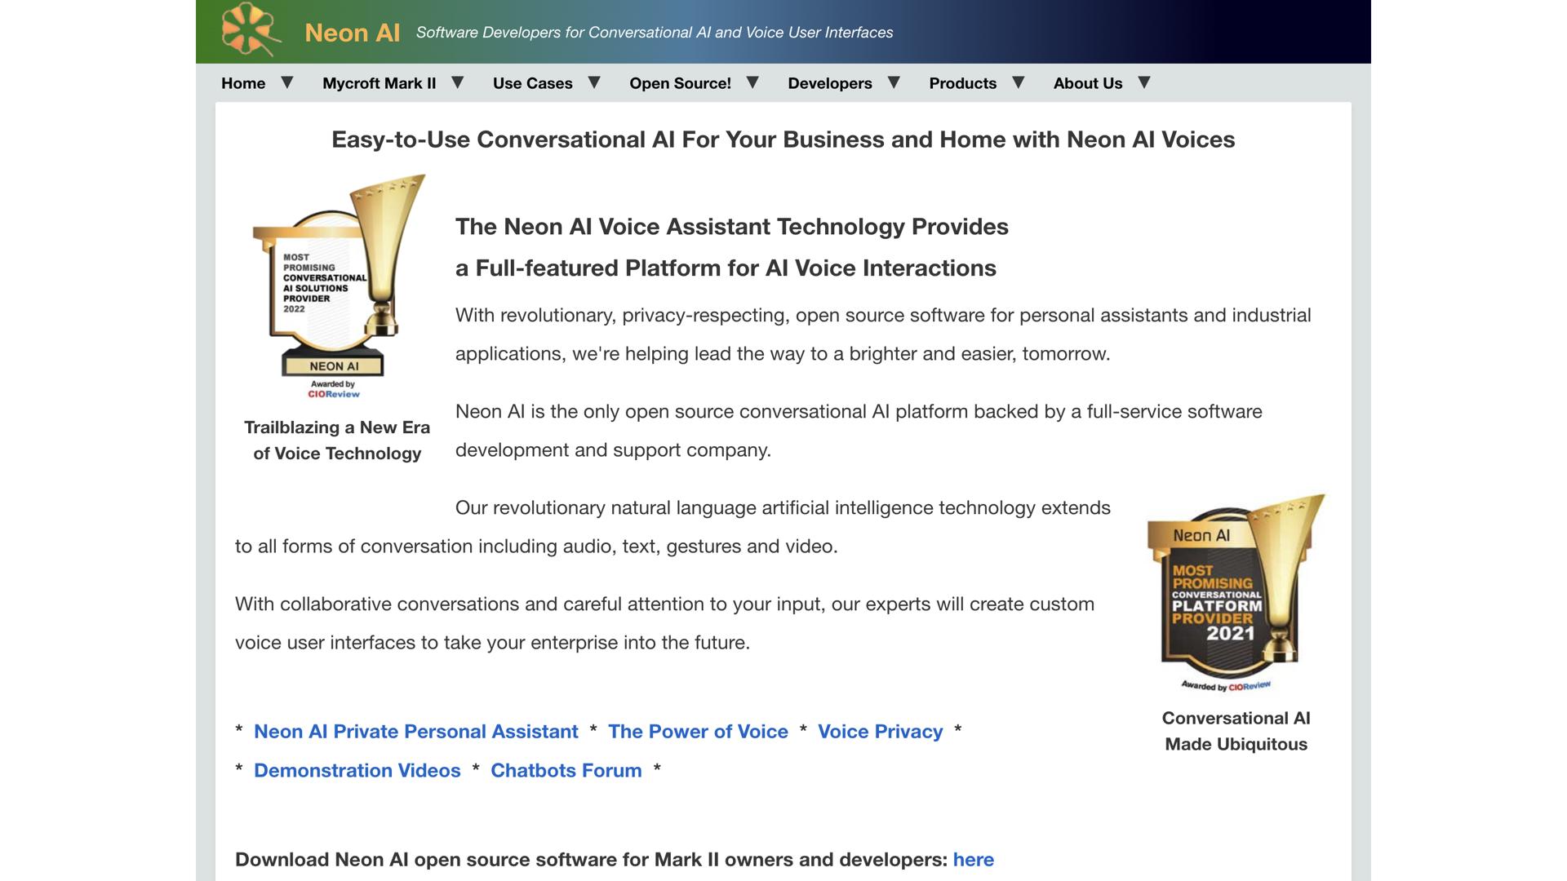Follow The Power of Voice link
The width and height of the screenshot is (1567, 881).
click(x=698, y=732)
